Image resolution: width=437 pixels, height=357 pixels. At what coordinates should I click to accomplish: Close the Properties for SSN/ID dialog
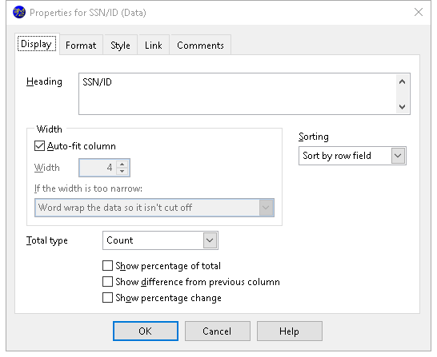[419, 12]
